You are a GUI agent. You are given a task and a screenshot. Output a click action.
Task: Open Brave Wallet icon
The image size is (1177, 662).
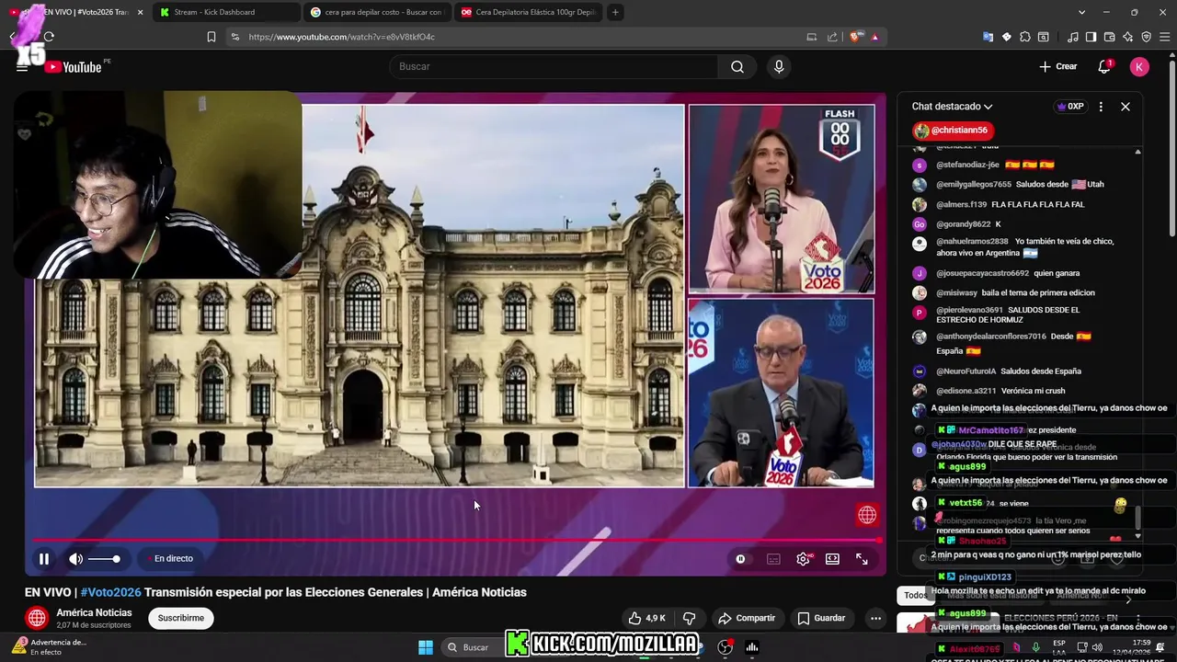point(1109,37)
